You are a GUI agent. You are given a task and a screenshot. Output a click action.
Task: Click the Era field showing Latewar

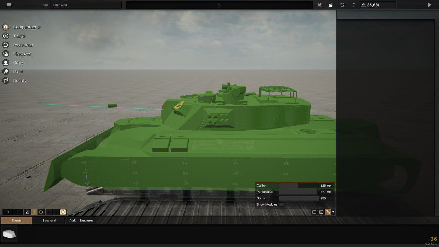point(86,5)
